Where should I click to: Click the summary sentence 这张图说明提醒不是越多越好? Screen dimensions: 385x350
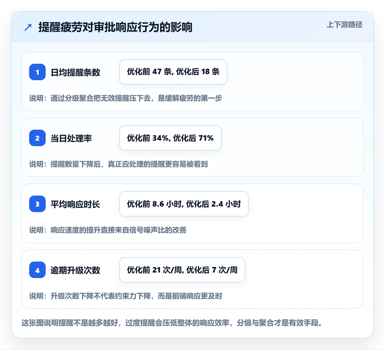coord(70,323)
